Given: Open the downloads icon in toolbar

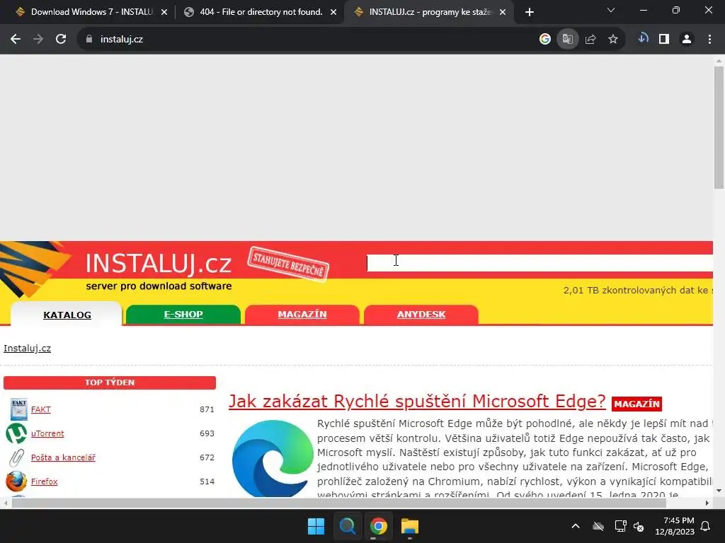Looking at the screenshot, I should point(643,39).
